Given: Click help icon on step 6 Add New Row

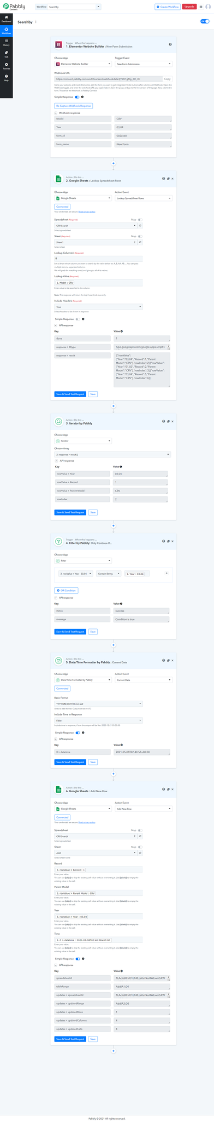Looking at the screenshot, I should click(x=163, y=789).
